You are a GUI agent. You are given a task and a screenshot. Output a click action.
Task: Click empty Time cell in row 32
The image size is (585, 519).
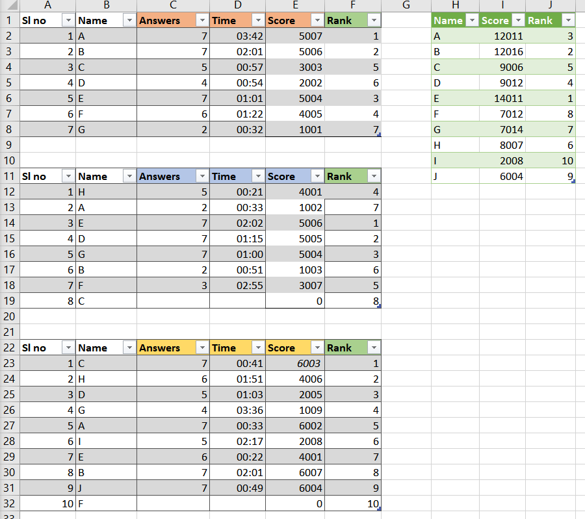click(x=238, y=503)
